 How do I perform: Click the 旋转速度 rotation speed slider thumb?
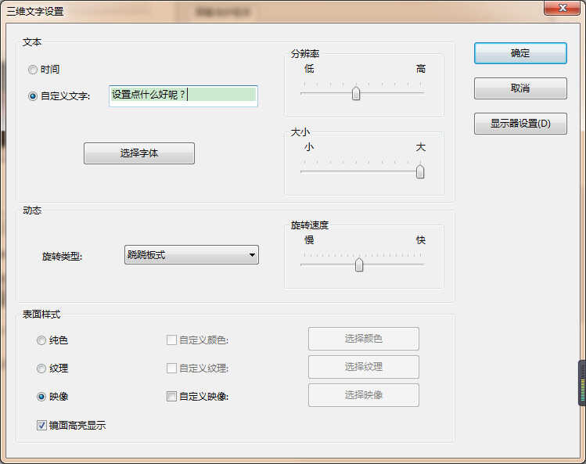(359, 264)
